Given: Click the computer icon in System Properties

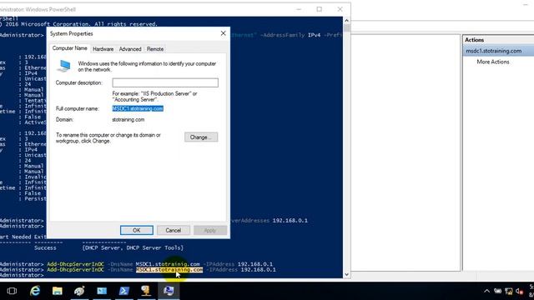Looking at the screenshot, I should tap(64, 66).
